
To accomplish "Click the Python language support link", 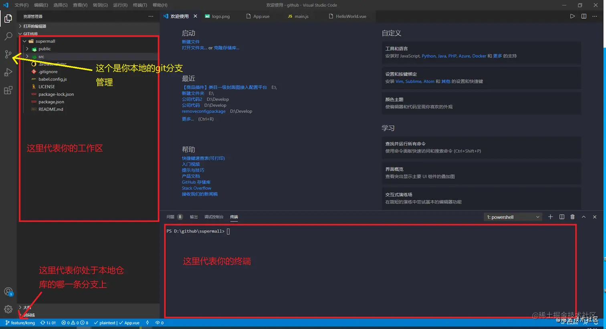I will (428, 56).
